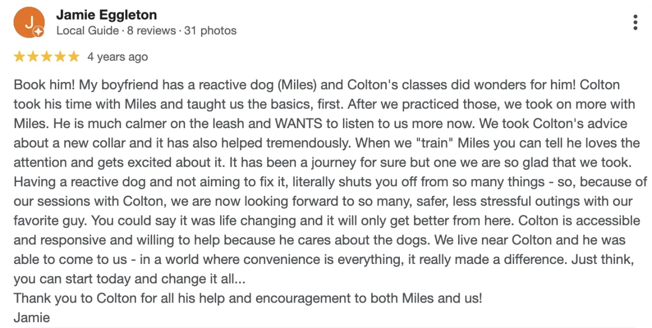
Task: Click the Local Guide badge on the avatar
Action: pyautogui.click(x=39, y=32)
